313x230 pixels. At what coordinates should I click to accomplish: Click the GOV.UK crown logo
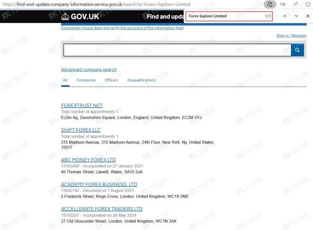click(x=80, y=16)
